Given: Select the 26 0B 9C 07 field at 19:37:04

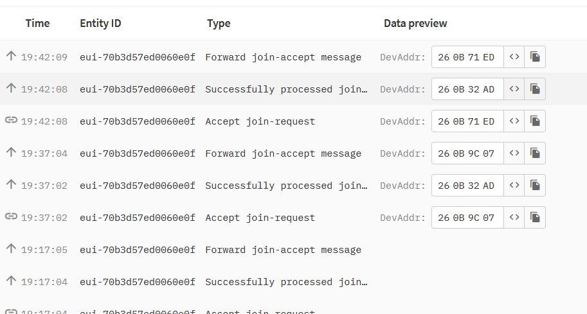Looking at the screenshot, I should tap(467, 153).
